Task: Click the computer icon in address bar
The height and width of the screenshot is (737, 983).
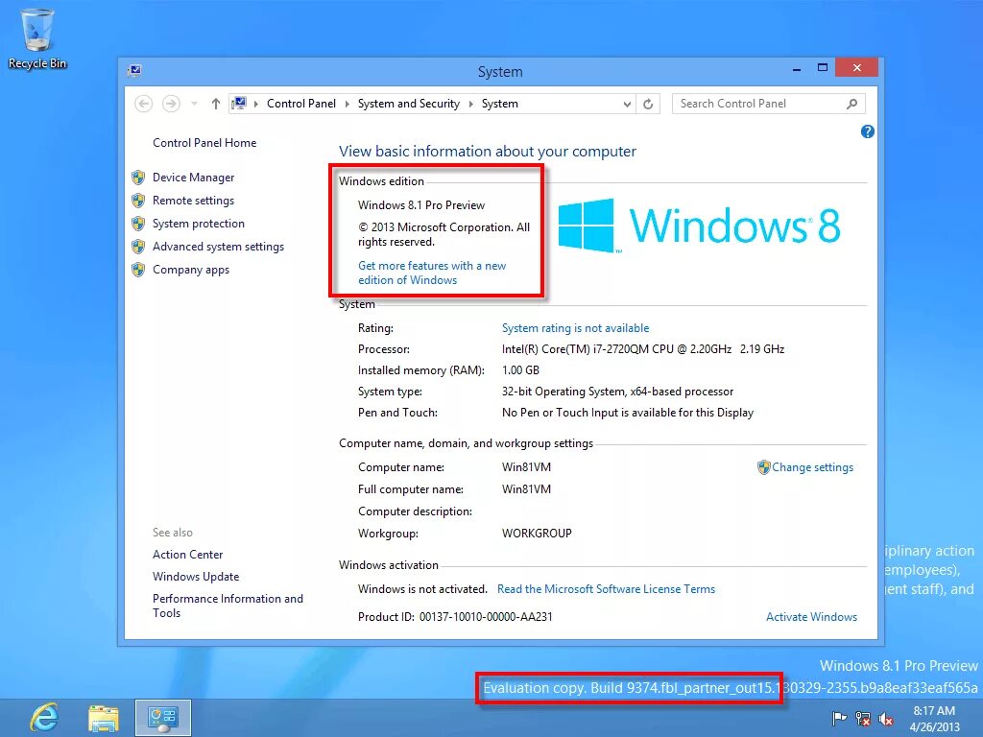Action: click(x=239, y=104)
